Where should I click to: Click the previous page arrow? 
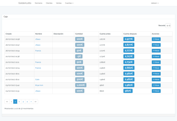[x=11, y=102]
